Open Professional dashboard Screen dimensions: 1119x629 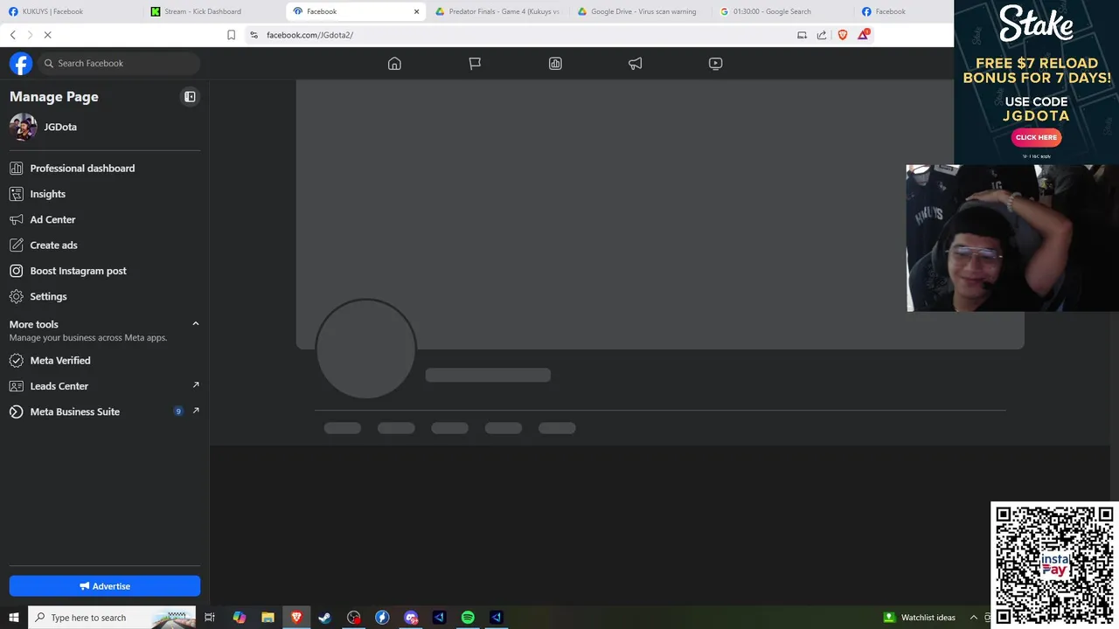105,168
